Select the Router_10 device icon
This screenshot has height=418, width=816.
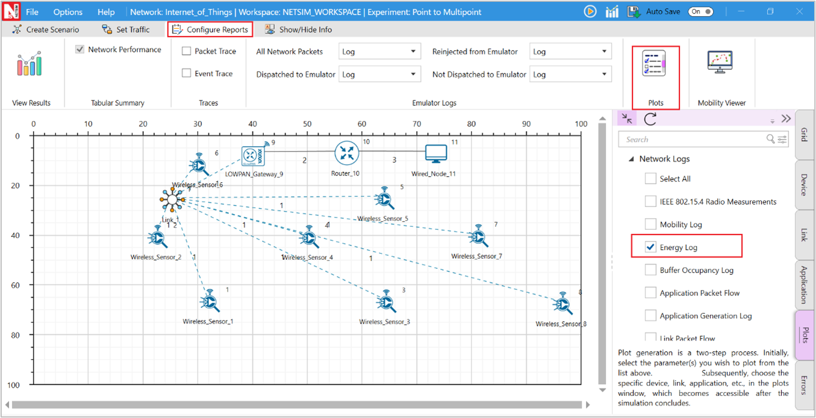pyautogui.click(x=346, y=153)
